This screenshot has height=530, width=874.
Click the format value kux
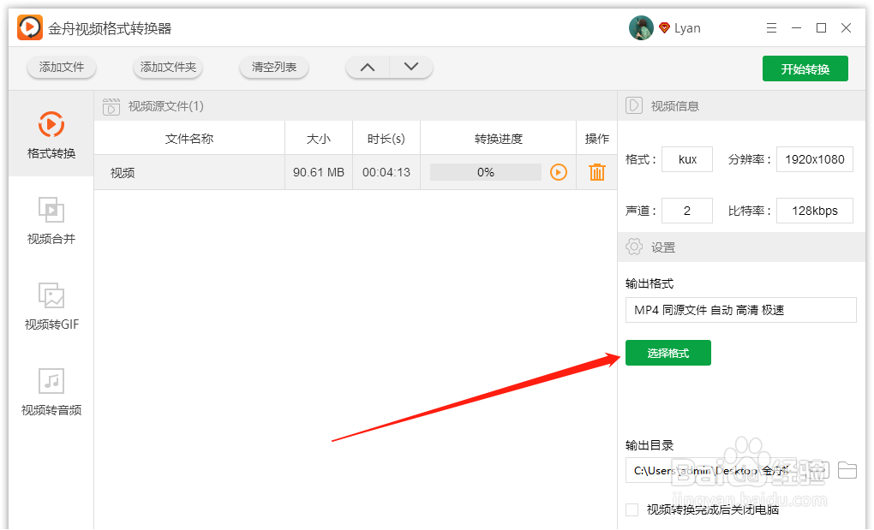point(687,159)
